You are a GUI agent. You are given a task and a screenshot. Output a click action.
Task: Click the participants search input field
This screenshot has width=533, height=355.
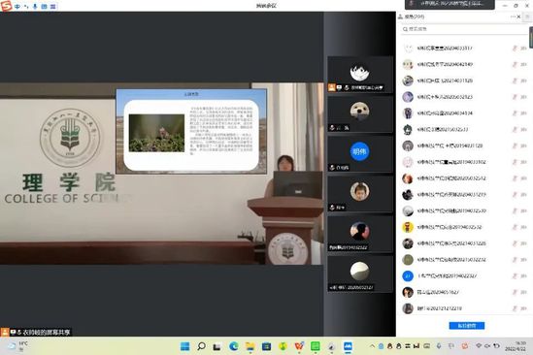point(464,29)
